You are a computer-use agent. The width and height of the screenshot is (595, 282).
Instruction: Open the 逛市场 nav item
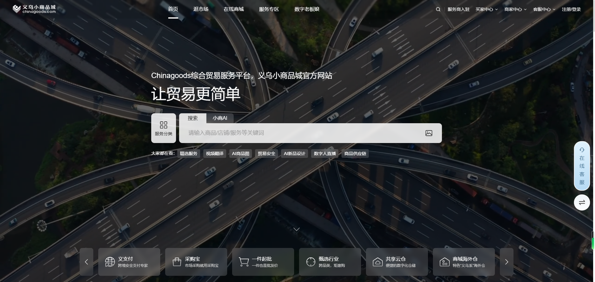pyautogui.click(x=201, y=9)
